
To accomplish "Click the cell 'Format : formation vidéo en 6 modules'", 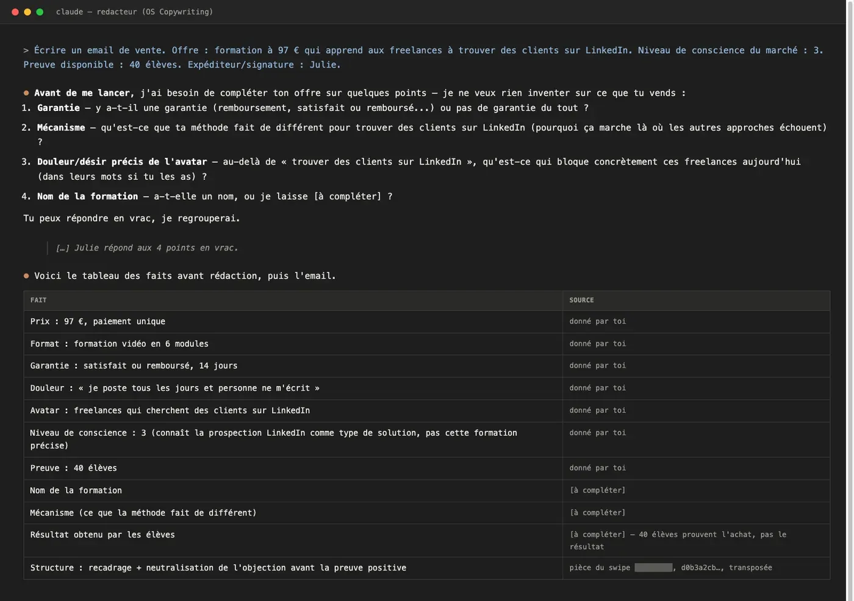I will click(293, 344).
